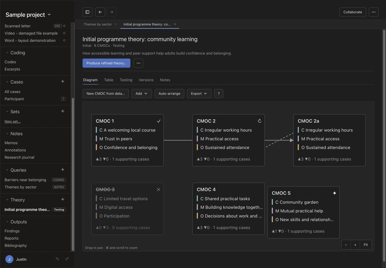386x268 pixels.
Task: Close the Initial programme theory tab
Action: pos(175,24)
